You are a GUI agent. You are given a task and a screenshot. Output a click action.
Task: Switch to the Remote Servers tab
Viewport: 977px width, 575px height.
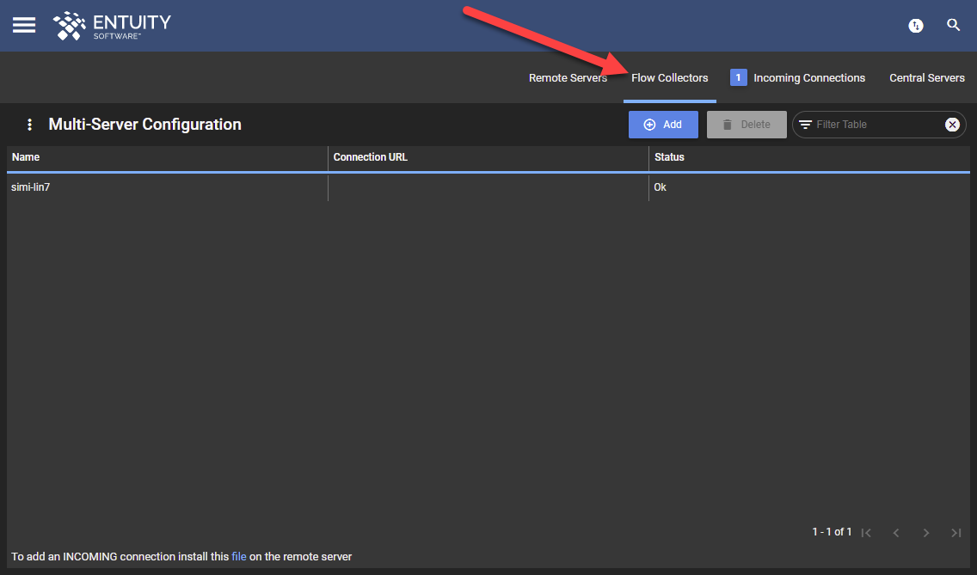tap(568, 78)
